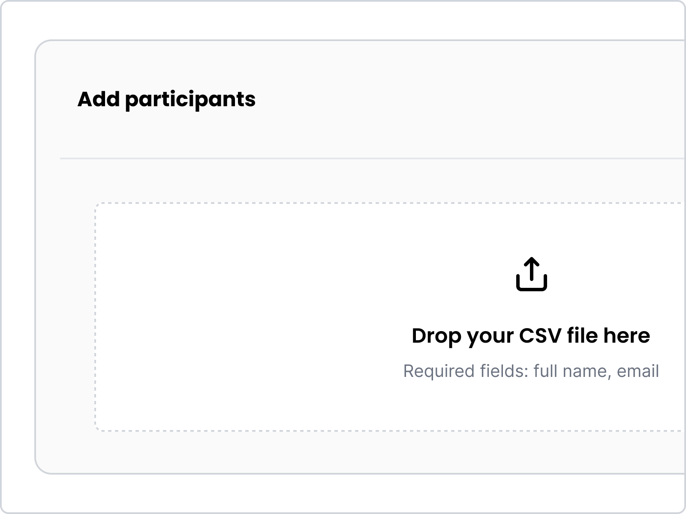Click the divider line under Add participants

tap(343, 158)
